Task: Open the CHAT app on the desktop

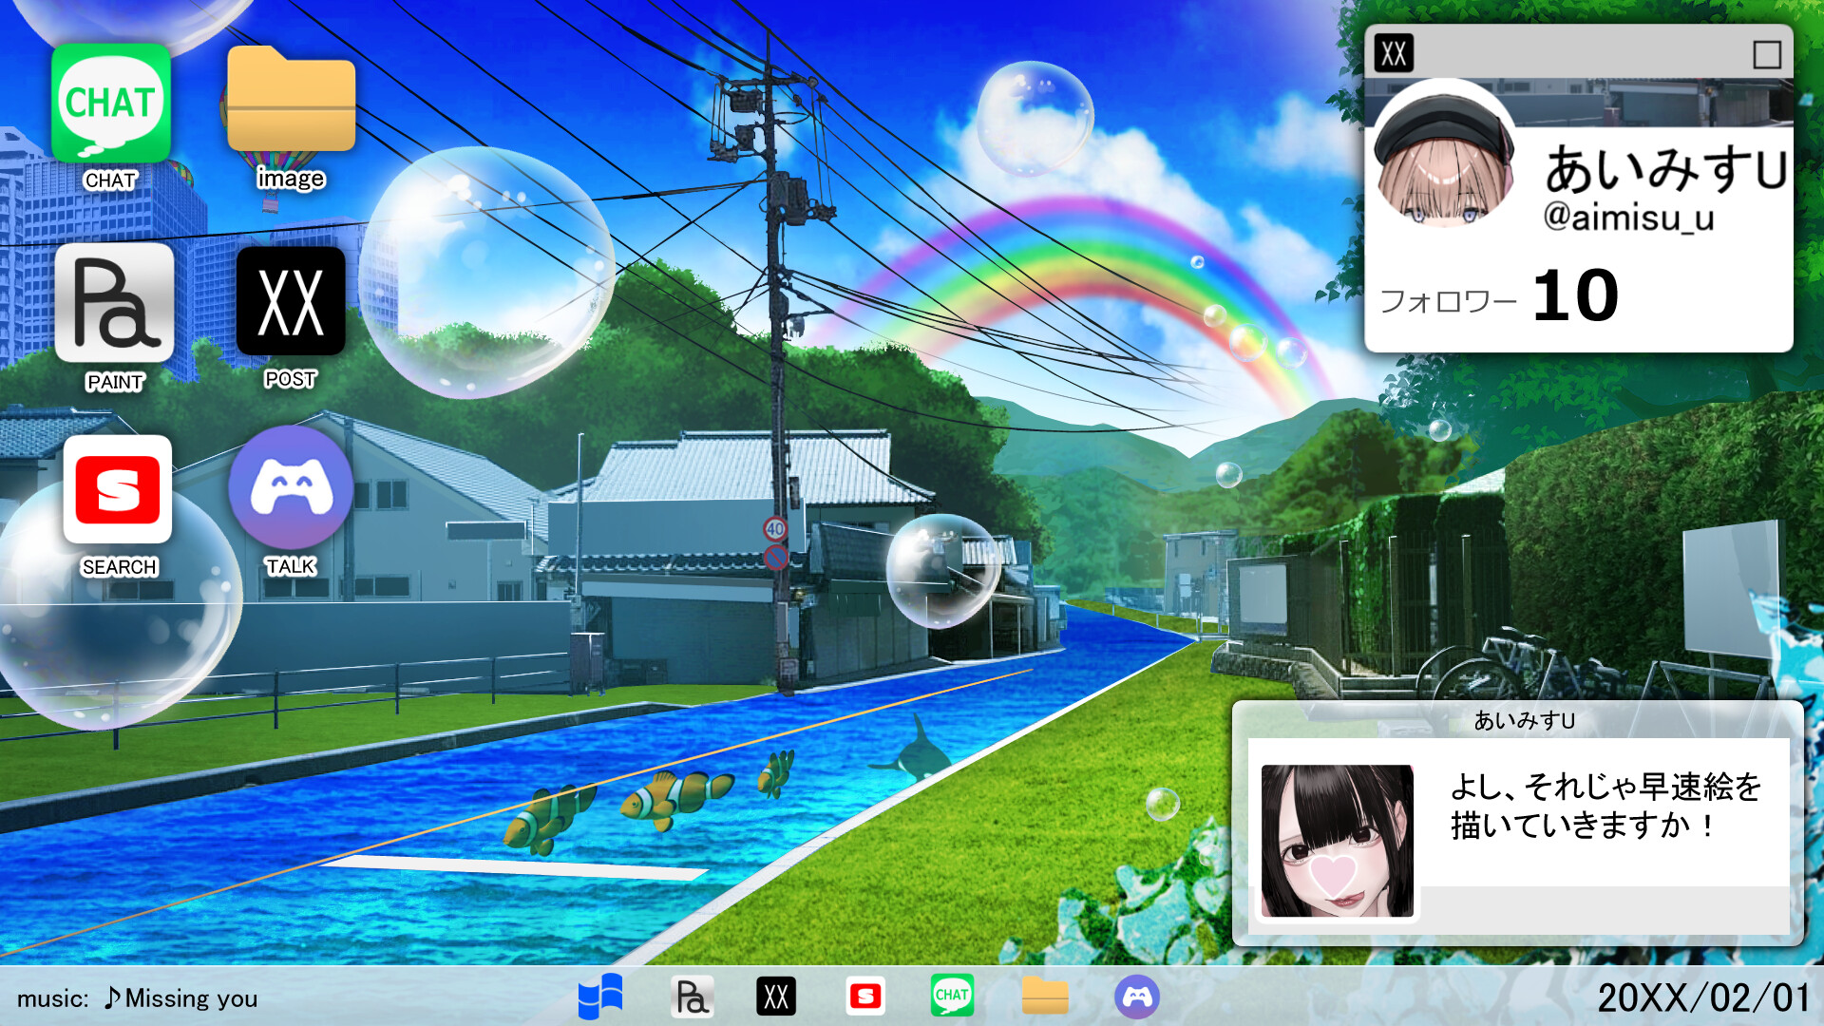Action: pos(112,104)
